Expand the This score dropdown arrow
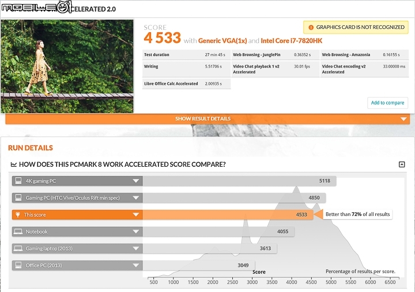 tap(136, 215)
